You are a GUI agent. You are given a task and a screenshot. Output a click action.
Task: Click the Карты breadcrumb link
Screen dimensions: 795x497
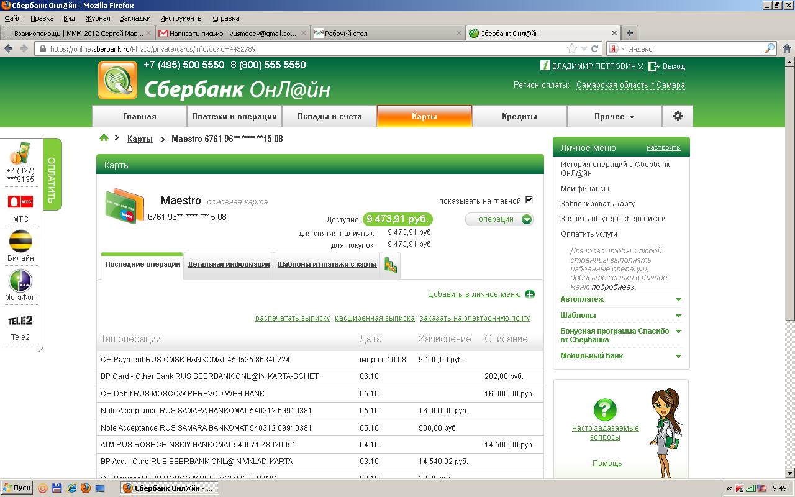click(140, 139)
